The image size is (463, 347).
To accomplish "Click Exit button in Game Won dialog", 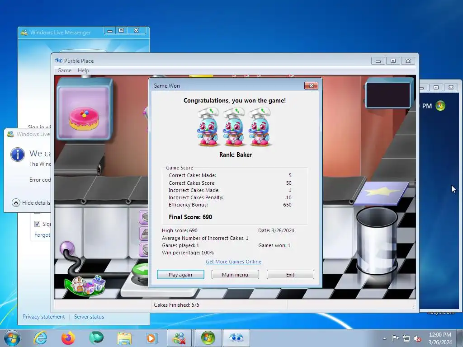I will click(x=290, y=274).
